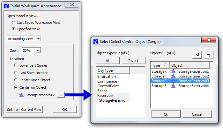This screenshot has width=223, height=128.
Task: Select Last Saved Workspace View radio
Action: pyautogui.click(x=14, y=23)
